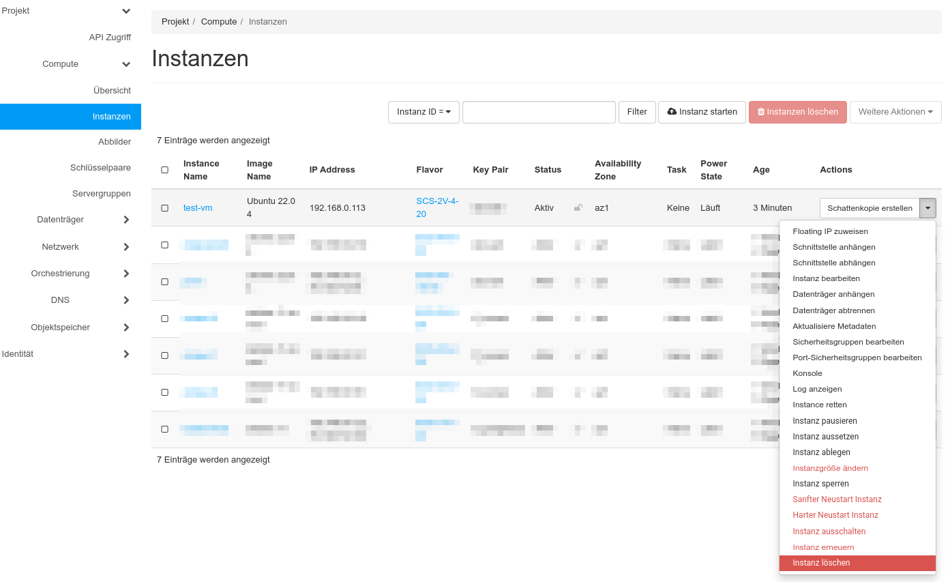
Task: Click the Instanzen löschen toolbar button
Action: point(798,112)
